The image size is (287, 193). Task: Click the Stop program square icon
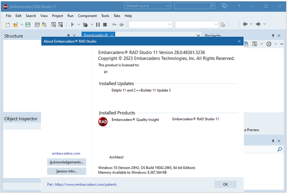104,25
